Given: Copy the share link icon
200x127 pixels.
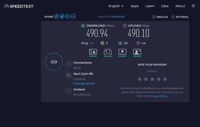Looking at the screenshot, I should click(x=56, y=16).
